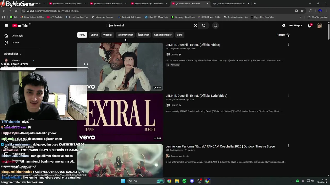This screenshot has height=185, width=330.
Task: Click the YouTube logo
Action: point(20,25)
